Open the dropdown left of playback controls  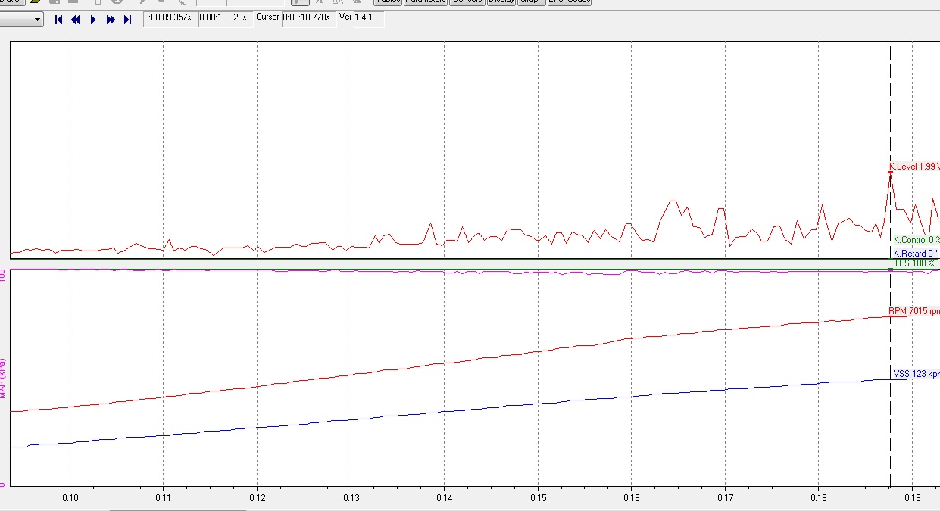pyautogui.click(x=21, y=20)
